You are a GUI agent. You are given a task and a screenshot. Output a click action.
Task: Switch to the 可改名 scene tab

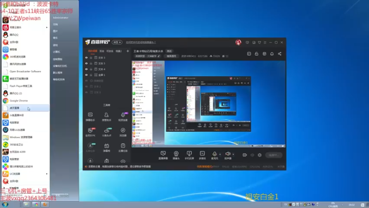(110, 51)
